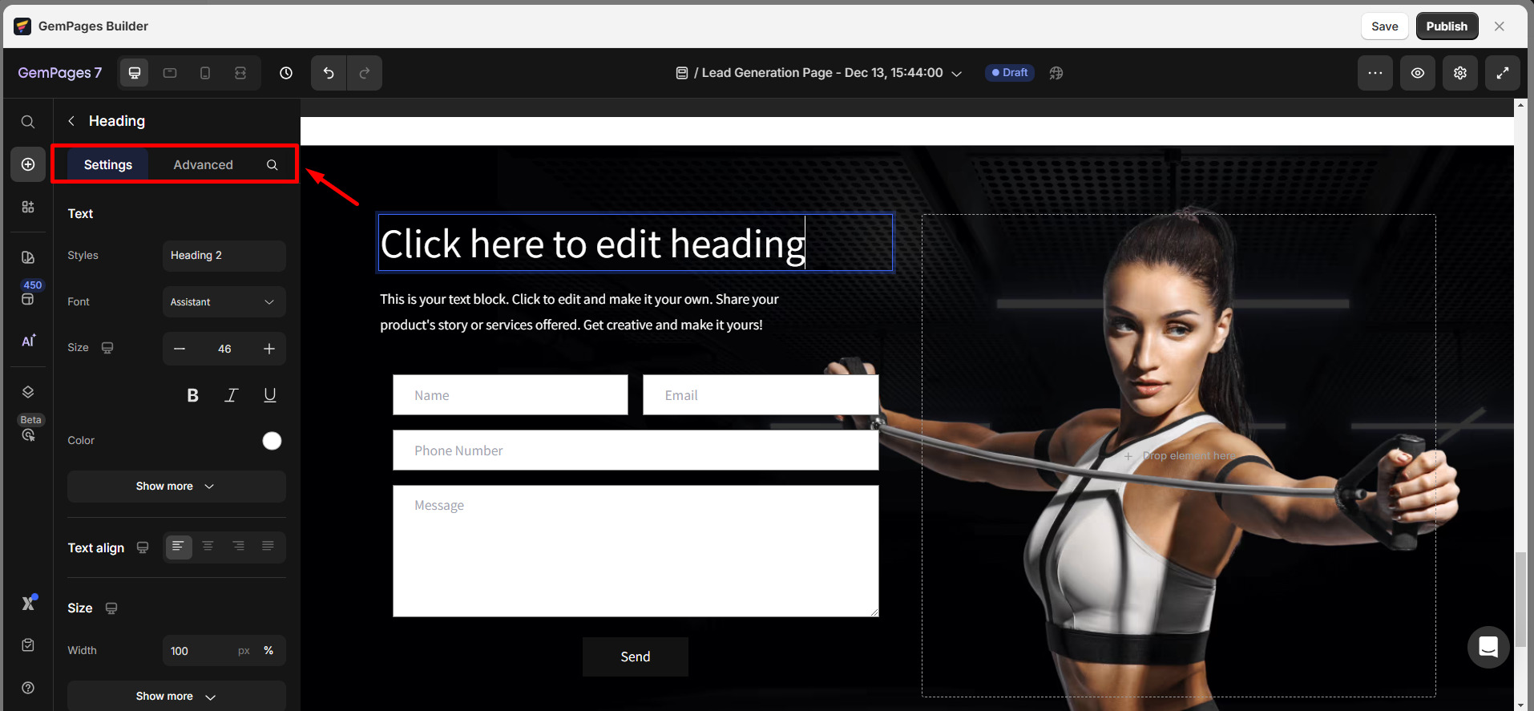This screenshot has width=1534, height=711.
Task: Switch to the Advanced tab
Action: 203,164
